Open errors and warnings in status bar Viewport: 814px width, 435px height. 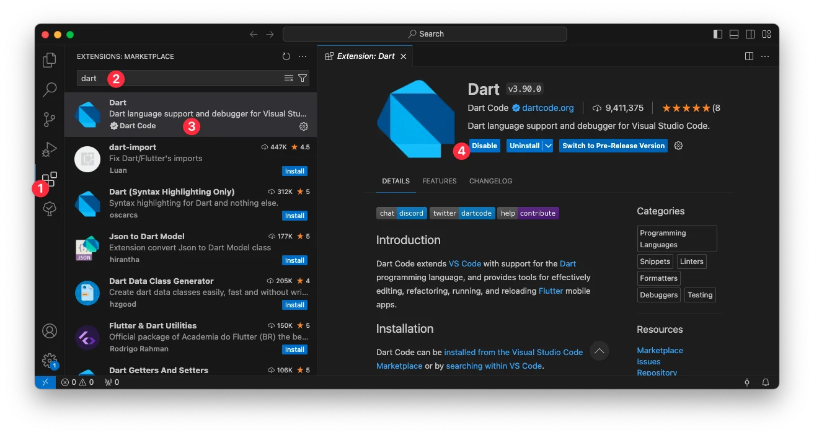pyautogui.click(x=77, y=382)
